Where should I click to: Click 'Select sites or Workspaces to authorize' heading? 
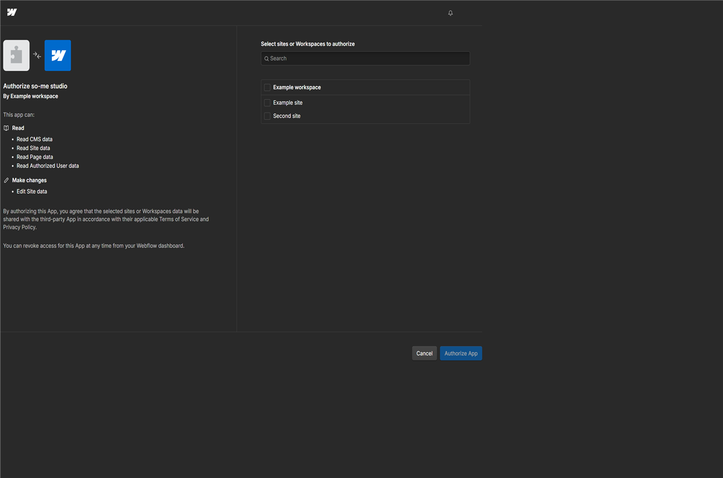click(x=308, y=44)
